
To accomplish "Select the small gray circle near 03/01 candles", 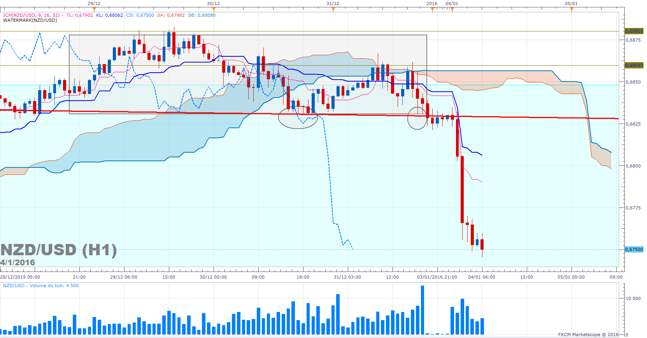I will click(x=417, y=118).
